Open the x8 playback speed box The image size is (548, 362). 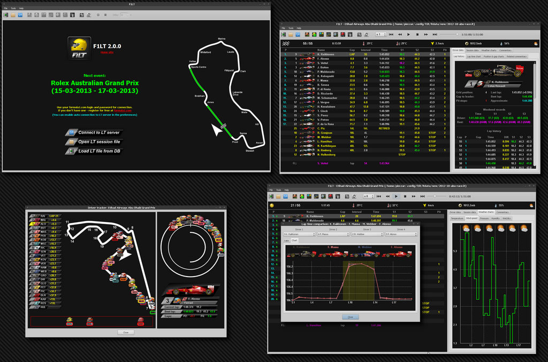point(369,196)
